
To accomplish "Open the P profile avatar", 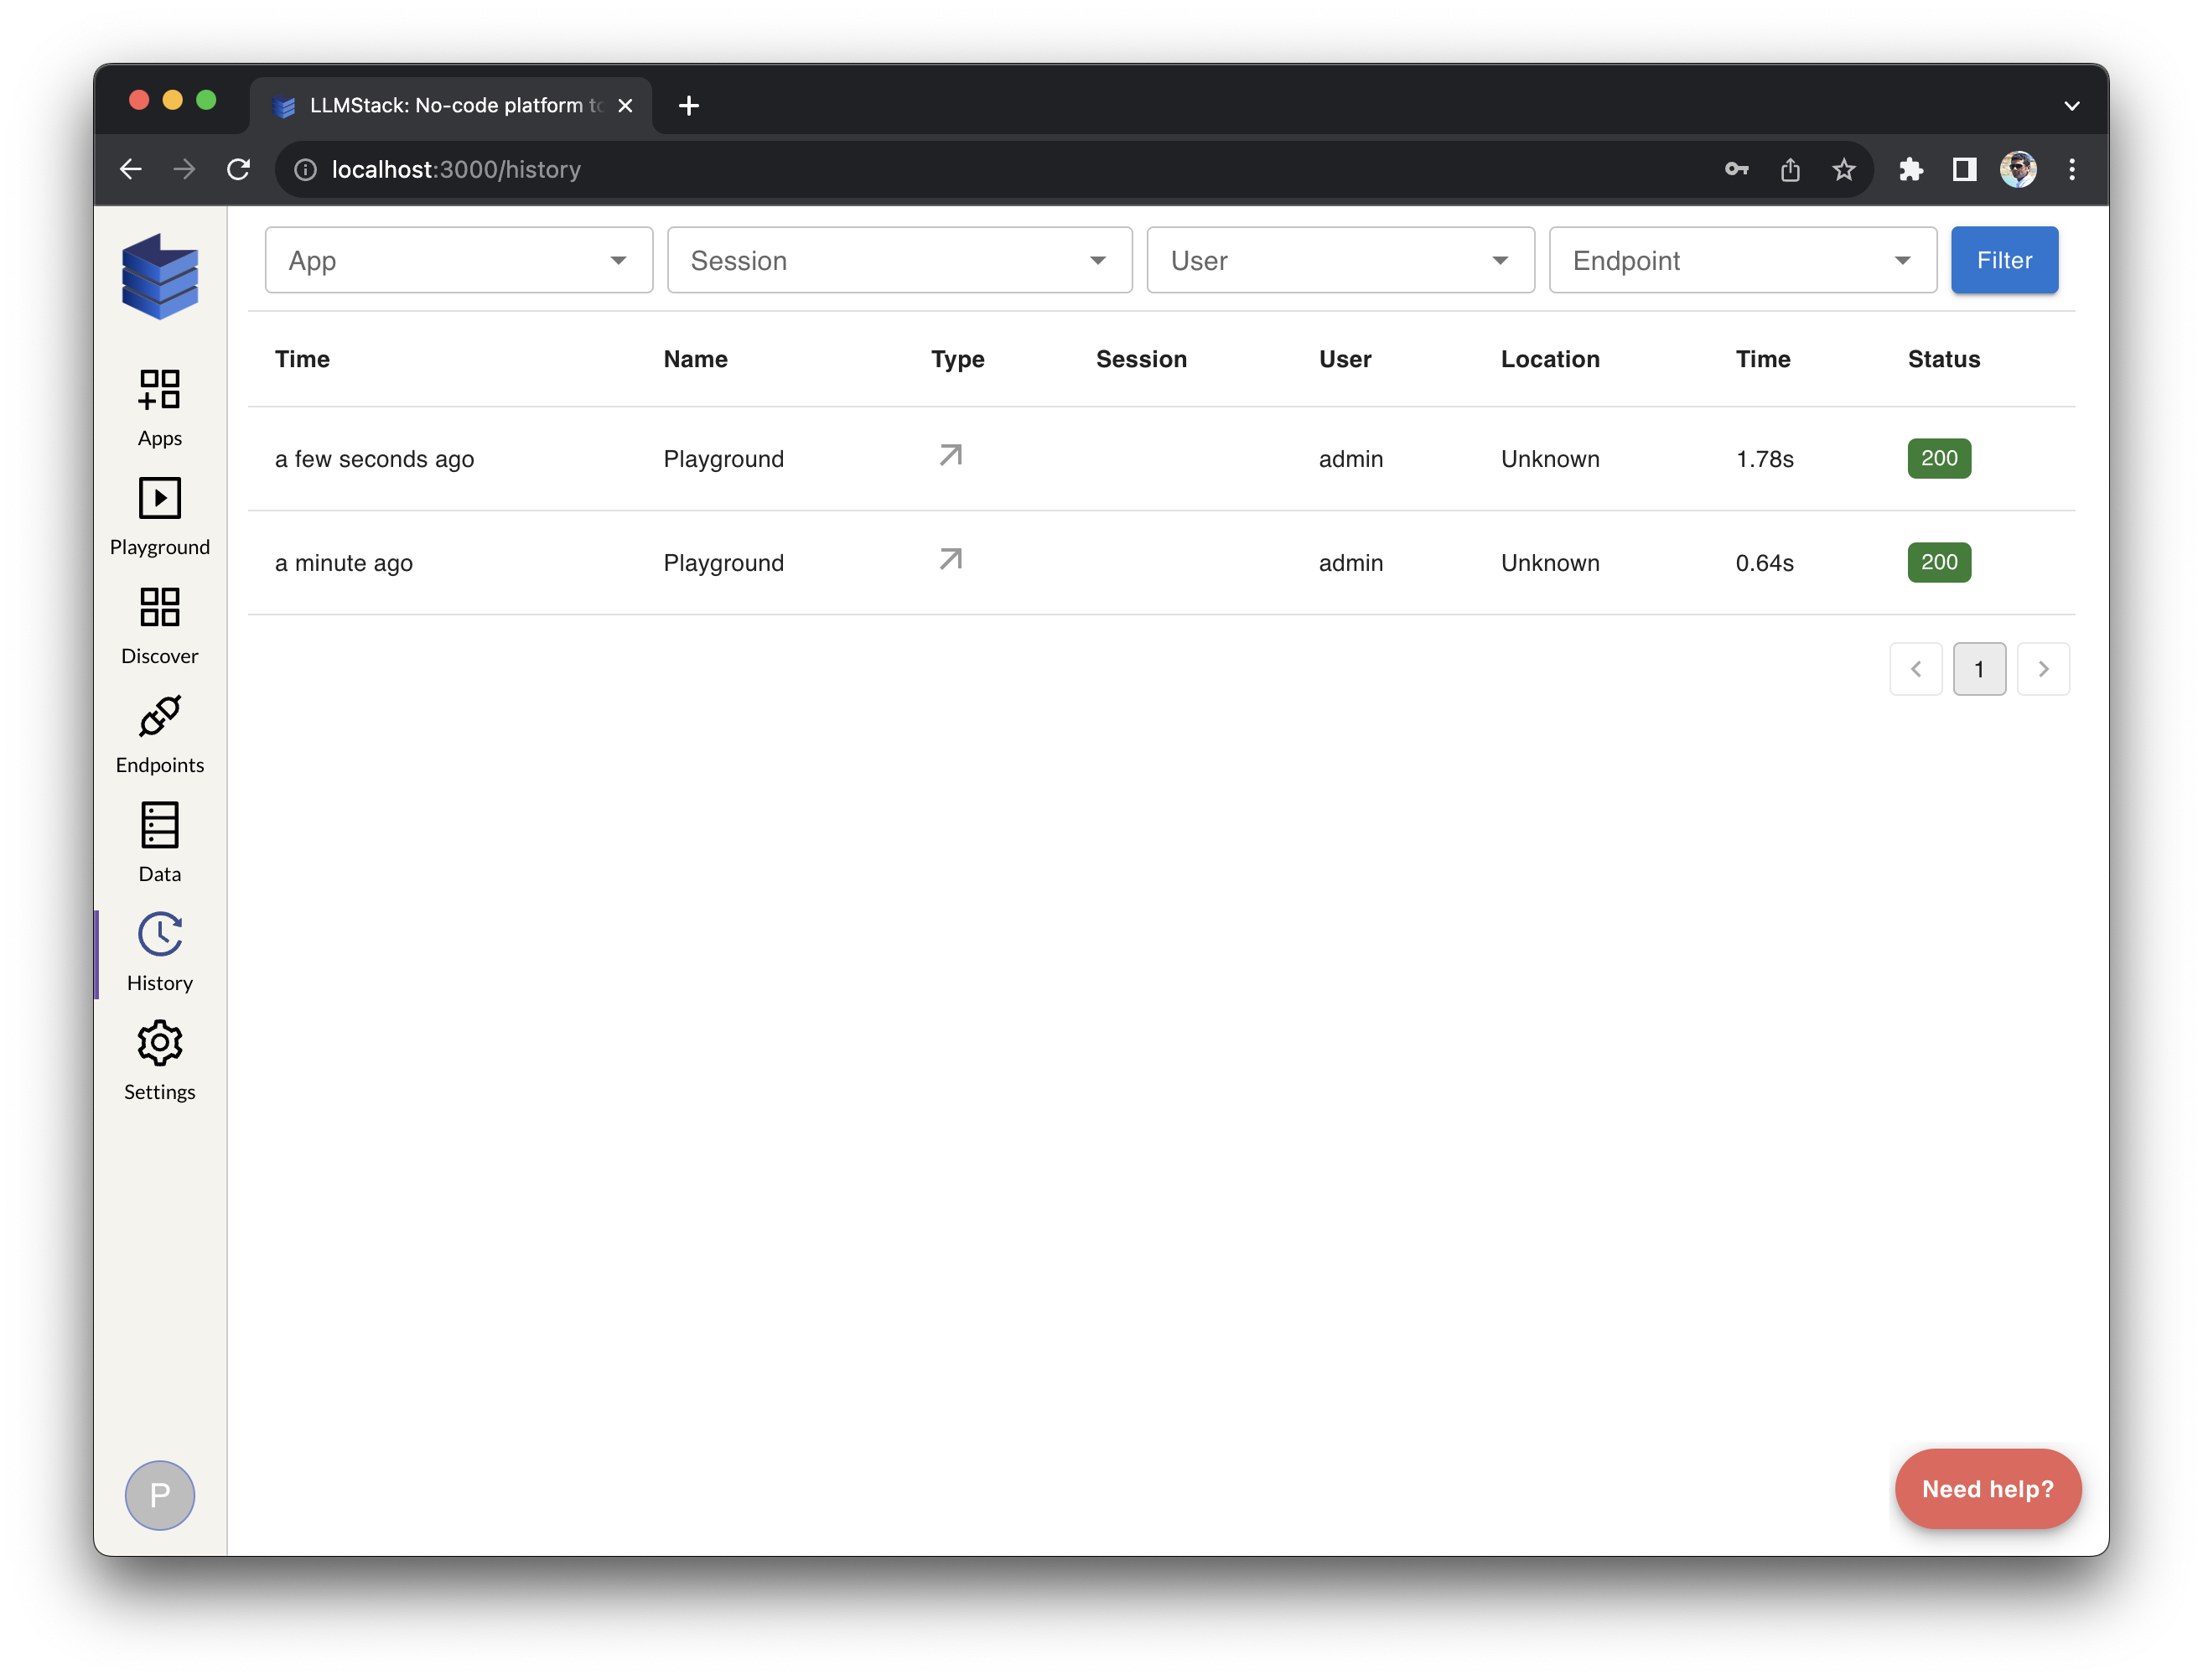I will [159, 1494].
